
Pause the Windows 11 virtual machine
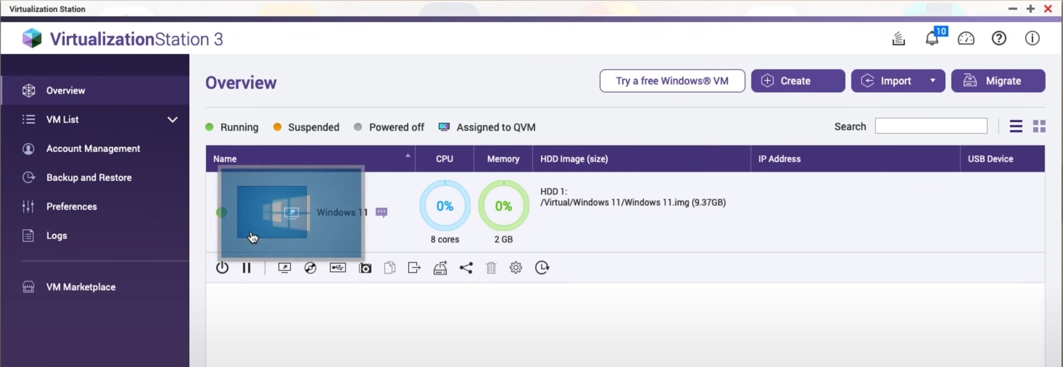247,268
